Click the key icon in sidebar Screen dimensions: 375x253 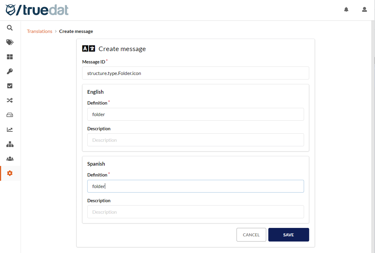point(10,71)
